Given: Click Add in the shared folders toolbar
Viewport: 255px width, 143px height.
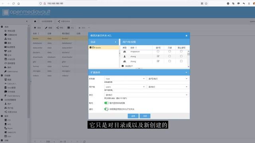Looking at the screenshot, I should click(37, 28).
